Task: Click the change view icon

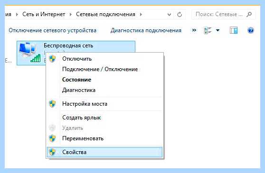Action: tap(208, 30)
